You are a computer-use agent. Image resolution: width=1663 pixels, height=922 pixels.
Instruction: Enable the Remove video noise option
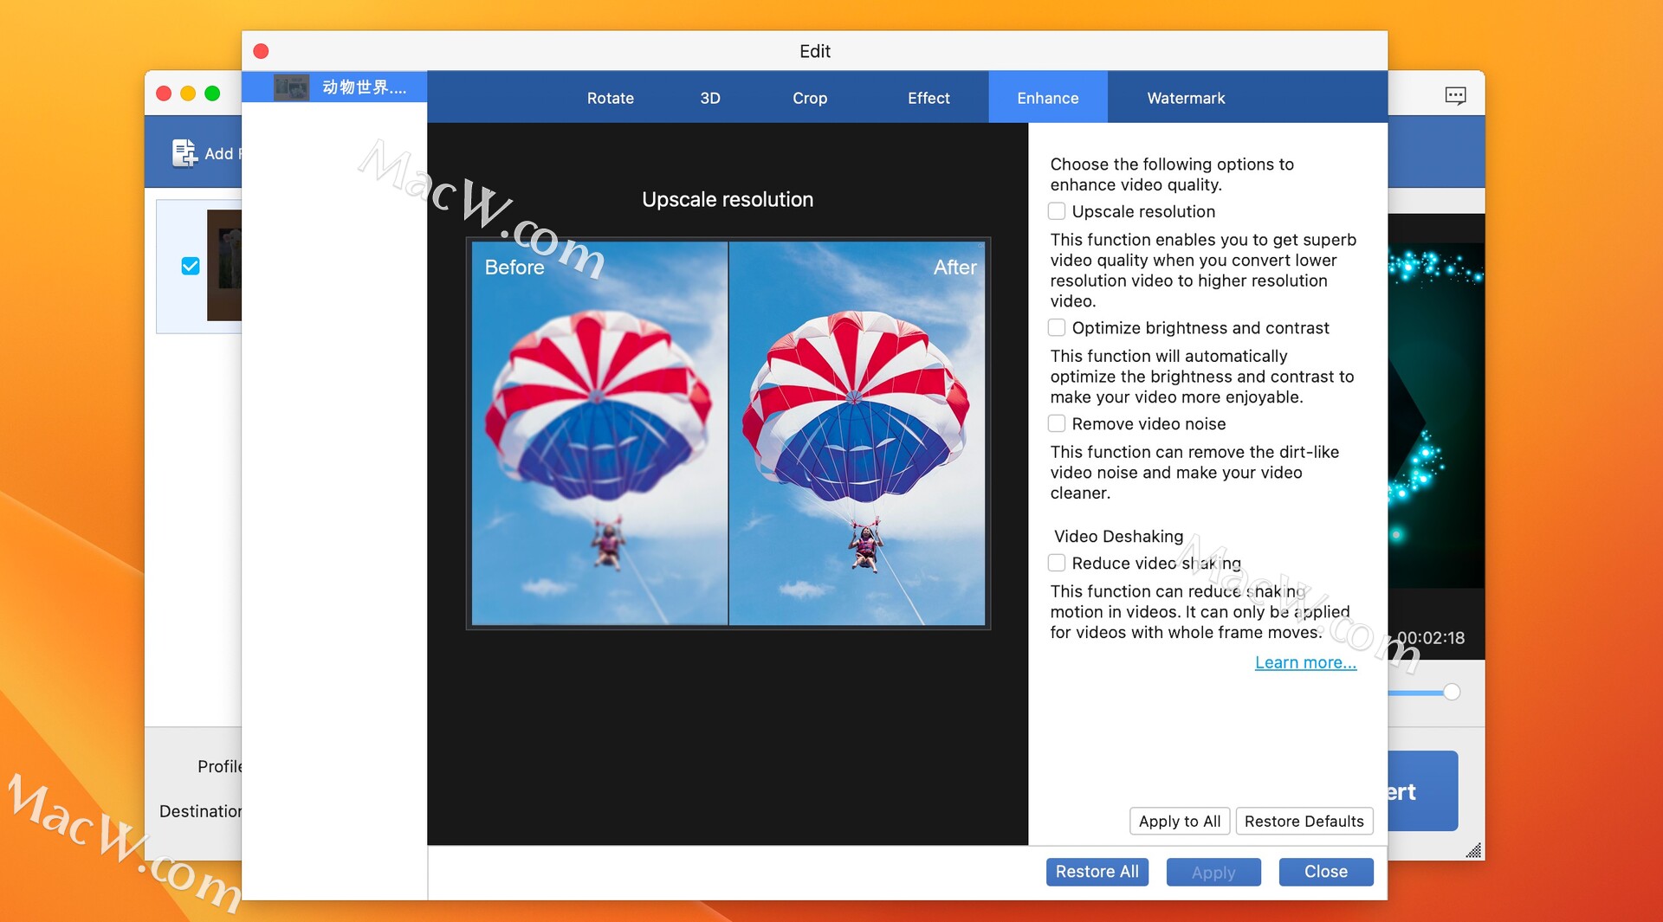tap(1057, 424)
